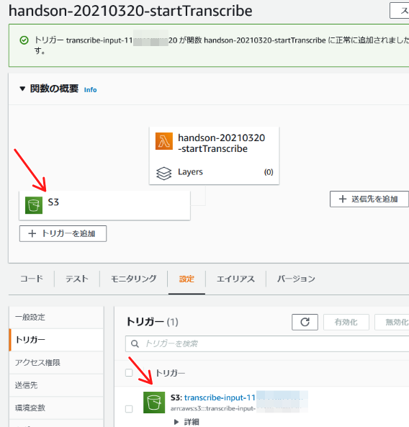Open the Layers stack icon
Viewport: 409px width, 427px height.
pos(164,174)
